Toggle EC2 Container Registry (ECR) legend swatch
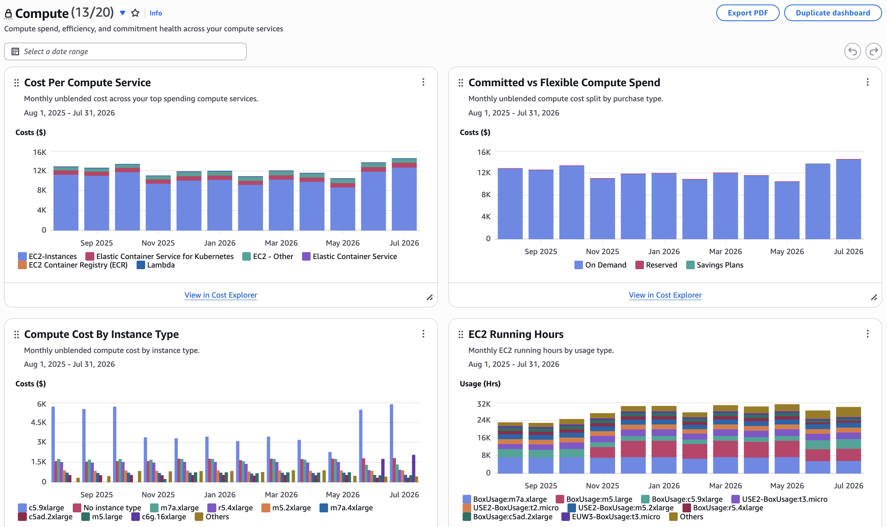 (x=22, y=265)
